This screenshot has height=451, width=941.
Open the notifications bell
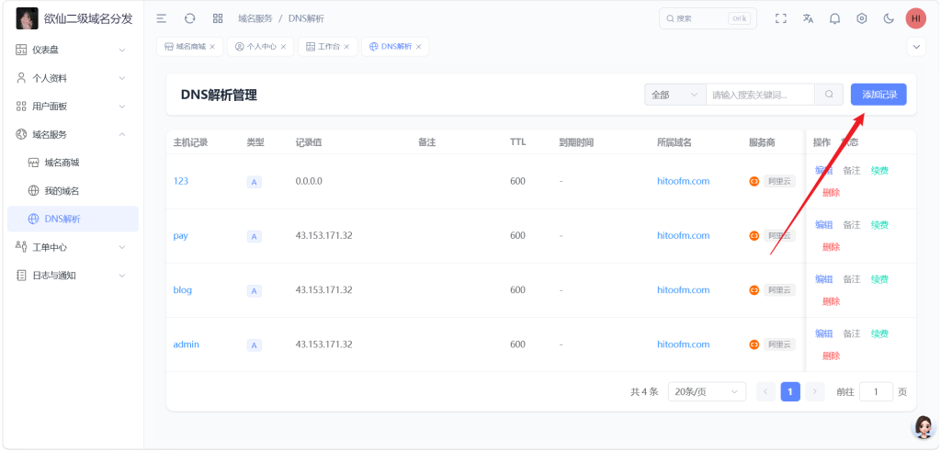[834, 18]
